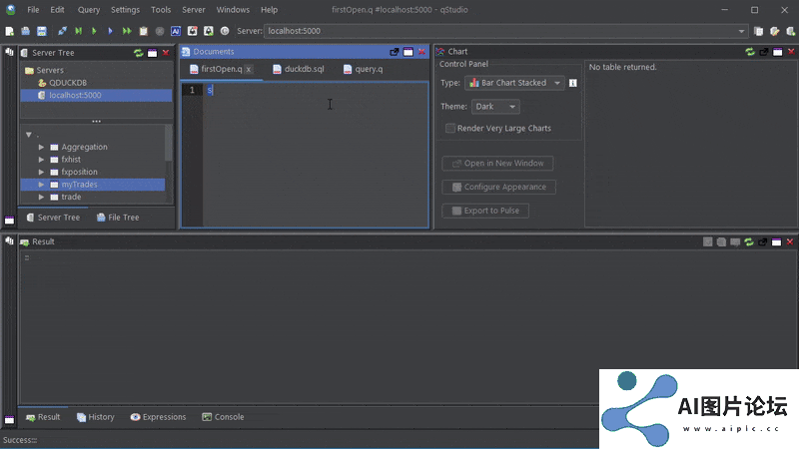
Task: Open the Tools menu
Action: click(161, 10)
